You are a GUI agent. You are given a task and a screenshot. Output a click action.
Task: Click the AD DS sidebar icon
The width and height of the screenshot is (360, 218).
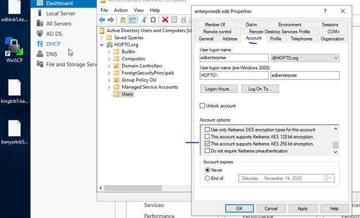pos(40,33)
